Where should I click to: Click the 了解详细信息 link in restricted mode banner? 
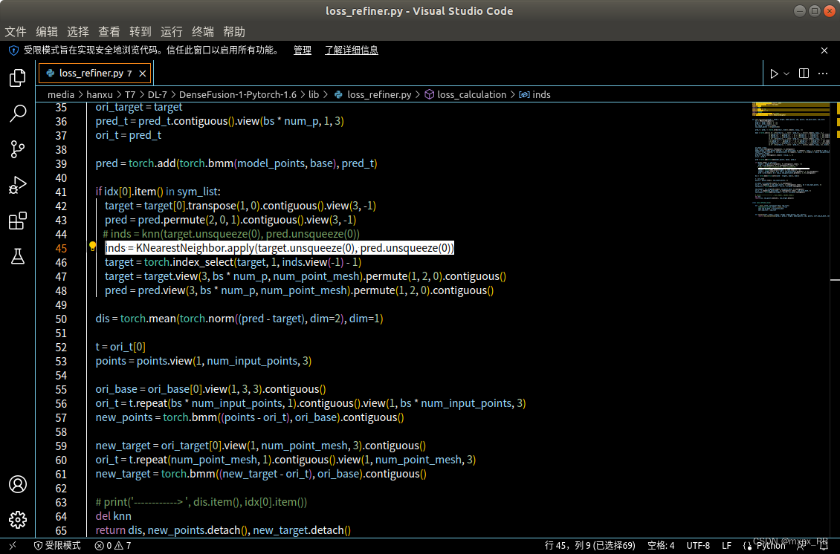click(351, 50)
